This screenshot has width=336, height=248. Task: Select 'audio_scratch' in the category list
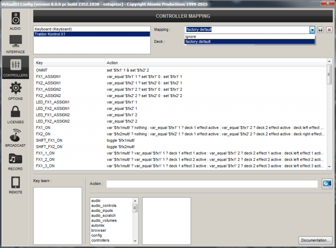pyautogui.click(x=112, y=215)
